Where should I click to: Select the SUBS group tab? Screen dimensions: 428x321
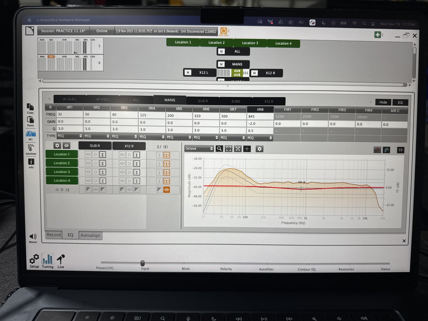(x=236, y=101)
